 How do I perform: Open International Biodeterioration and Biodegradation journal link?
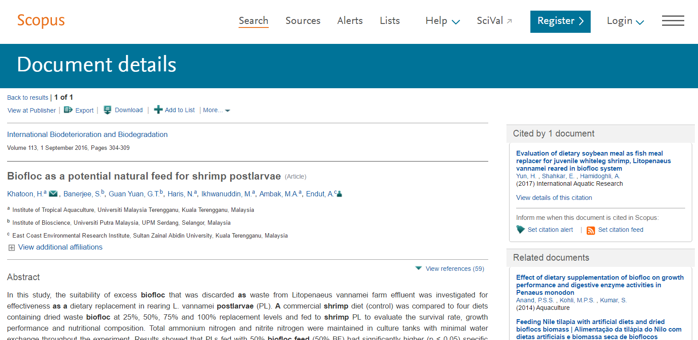point(87,134)
